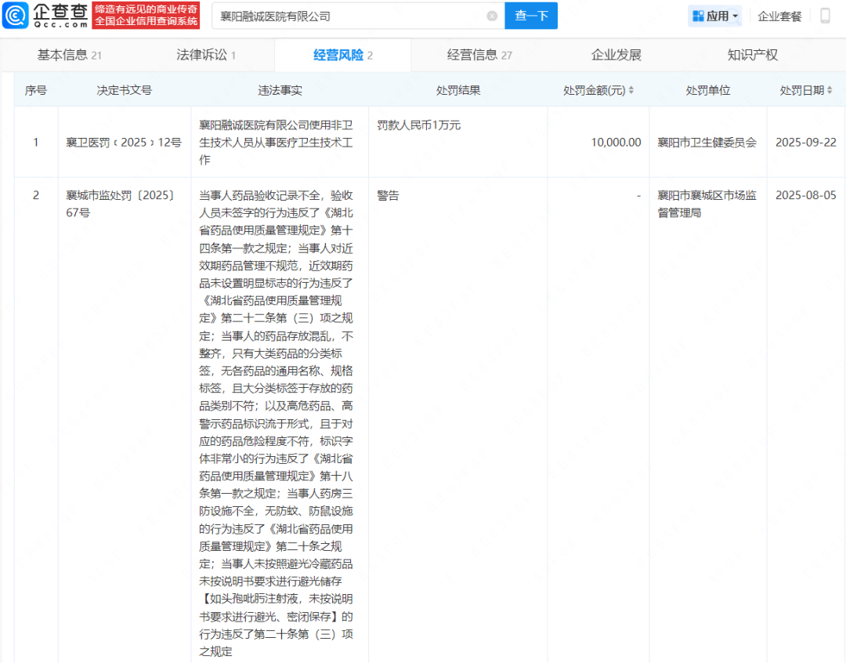This screenshot has width=846, height=663.
Task: Open the mobile phone app icon
Action: [x=825, y=16]
